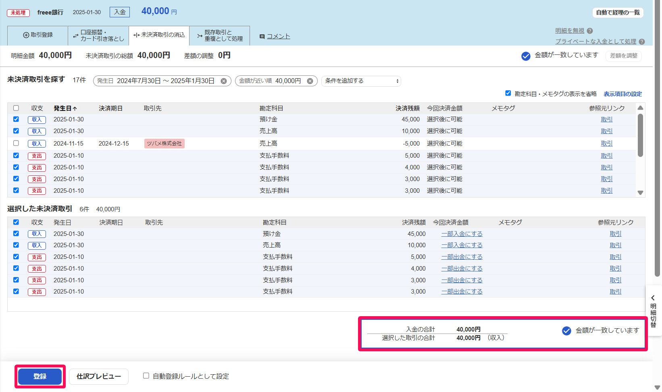Select the 未決済取引の消込 tab
Viewport: 662px width, 392px height.
click(159, 35)
